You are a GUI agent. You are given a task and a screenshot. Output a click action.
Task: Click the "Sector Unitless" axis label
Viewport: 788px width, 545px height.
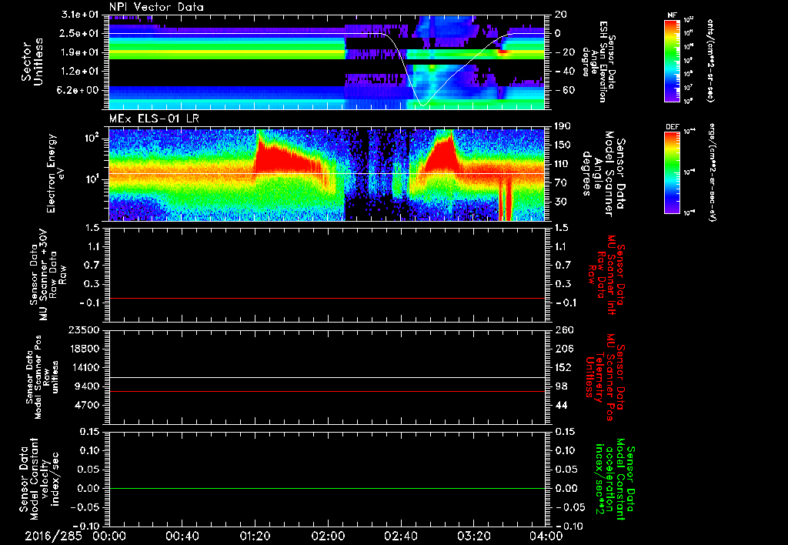coord(32,62)
